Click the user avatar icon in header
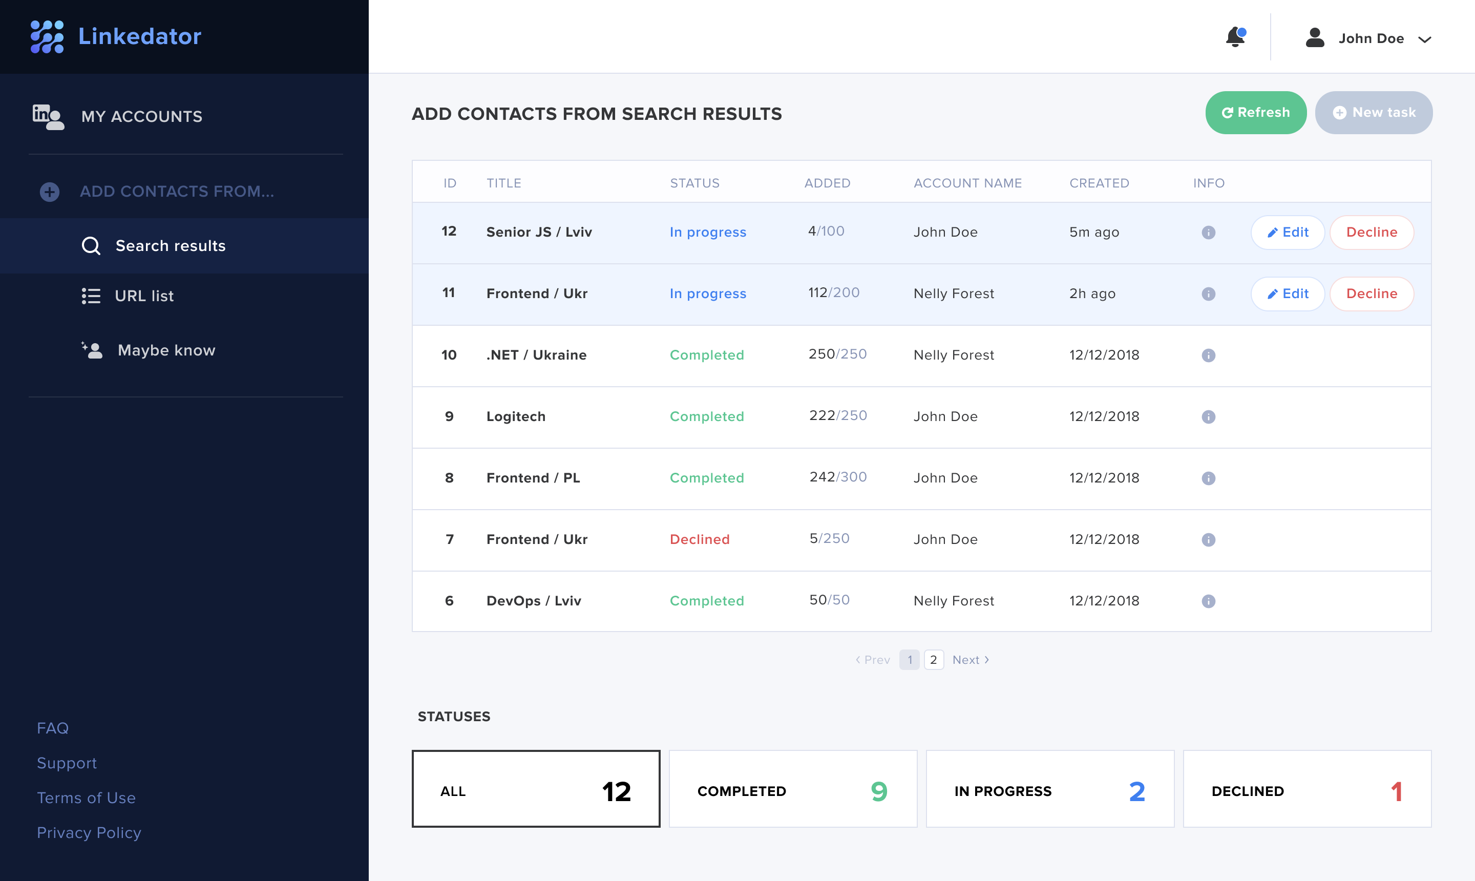Screen dimensions: 1475x881 click(1315, 38)
